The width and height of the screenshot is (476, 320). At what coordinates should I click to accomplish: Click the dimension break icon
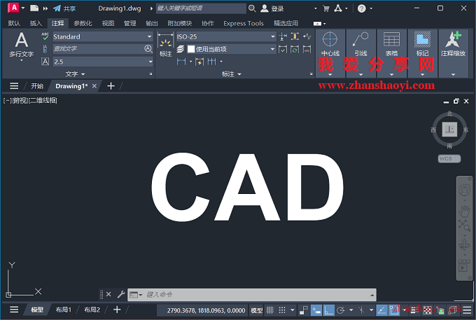[283, 36]
